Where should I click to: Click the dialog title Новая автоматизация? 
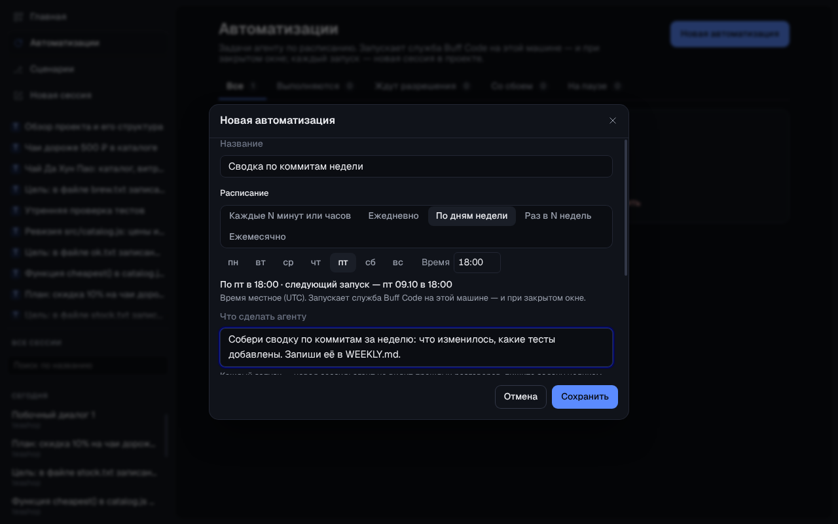(x=278, y=121)
